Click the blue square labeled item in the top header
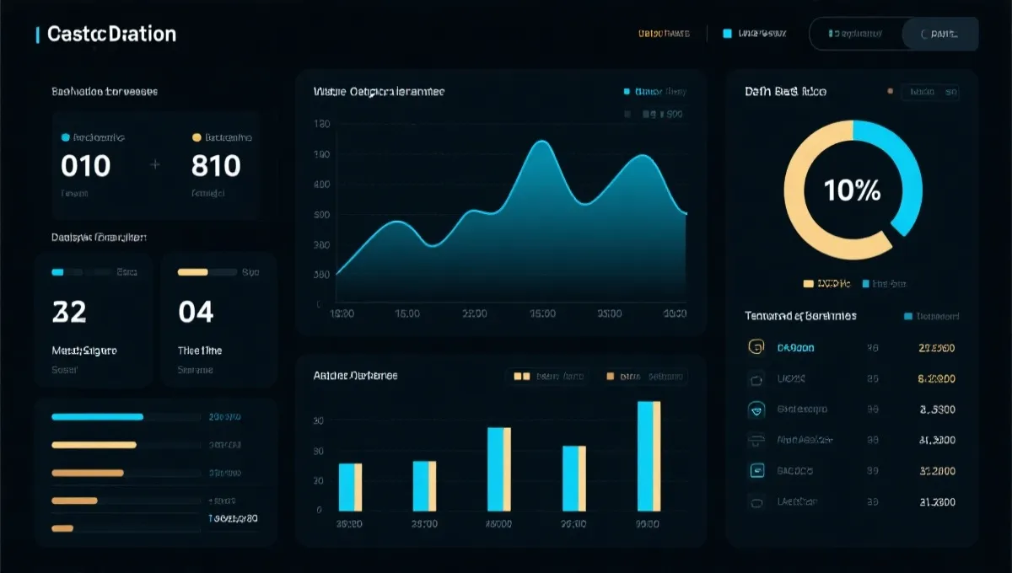The image size is (1012, 573). click(x=755, y=34)
